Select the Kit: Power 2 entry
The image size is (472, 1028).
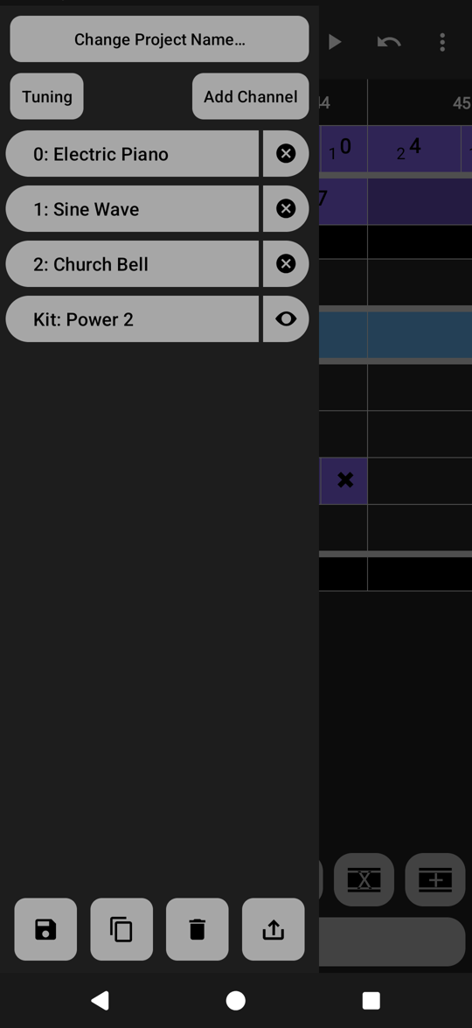click(x=132, y=319)
